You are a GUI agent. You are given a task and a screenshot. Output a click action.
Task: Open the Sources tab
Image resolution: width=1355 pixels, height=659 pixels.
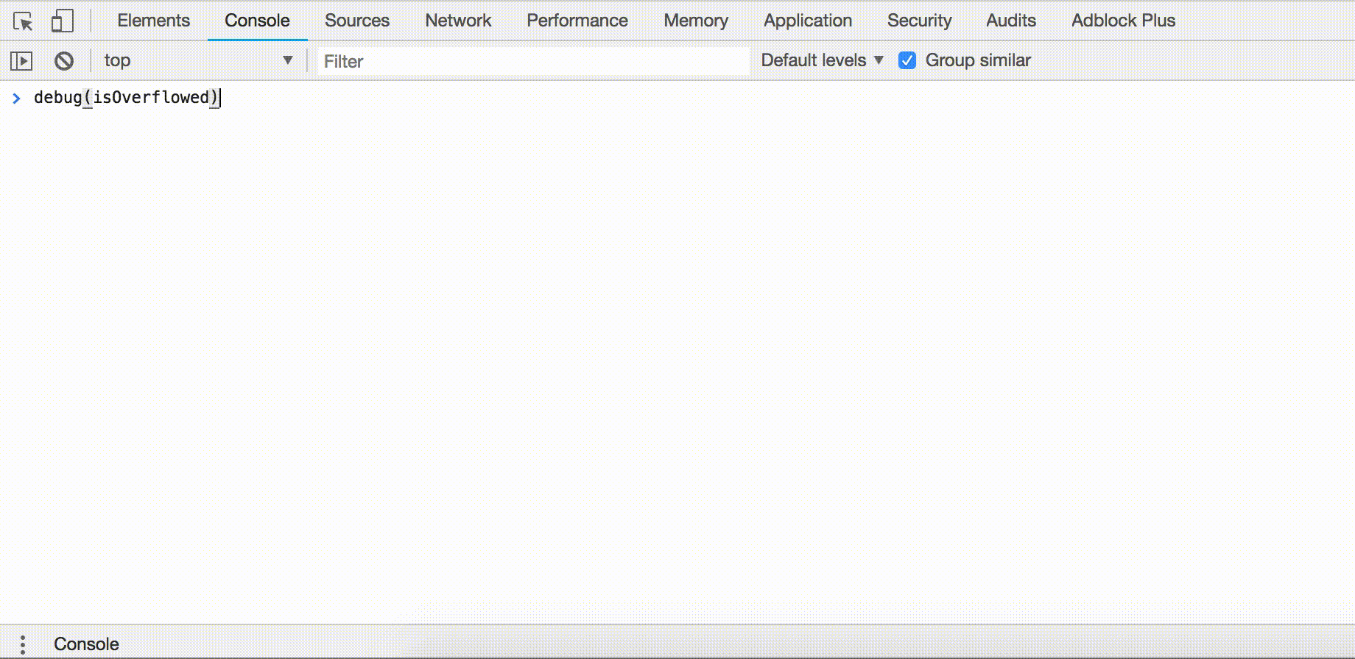point(357,21)
